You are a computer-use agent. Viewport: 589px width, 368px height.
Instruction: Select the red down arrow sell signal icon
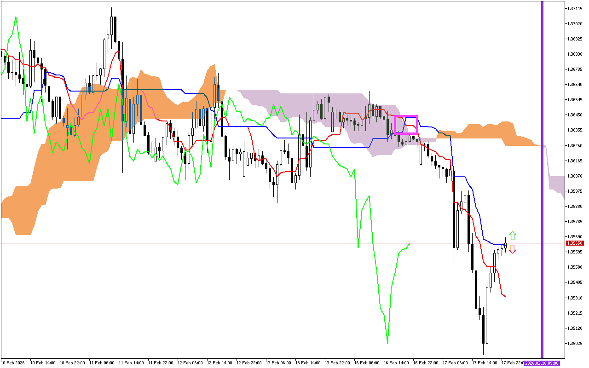(x=512, y=248)
